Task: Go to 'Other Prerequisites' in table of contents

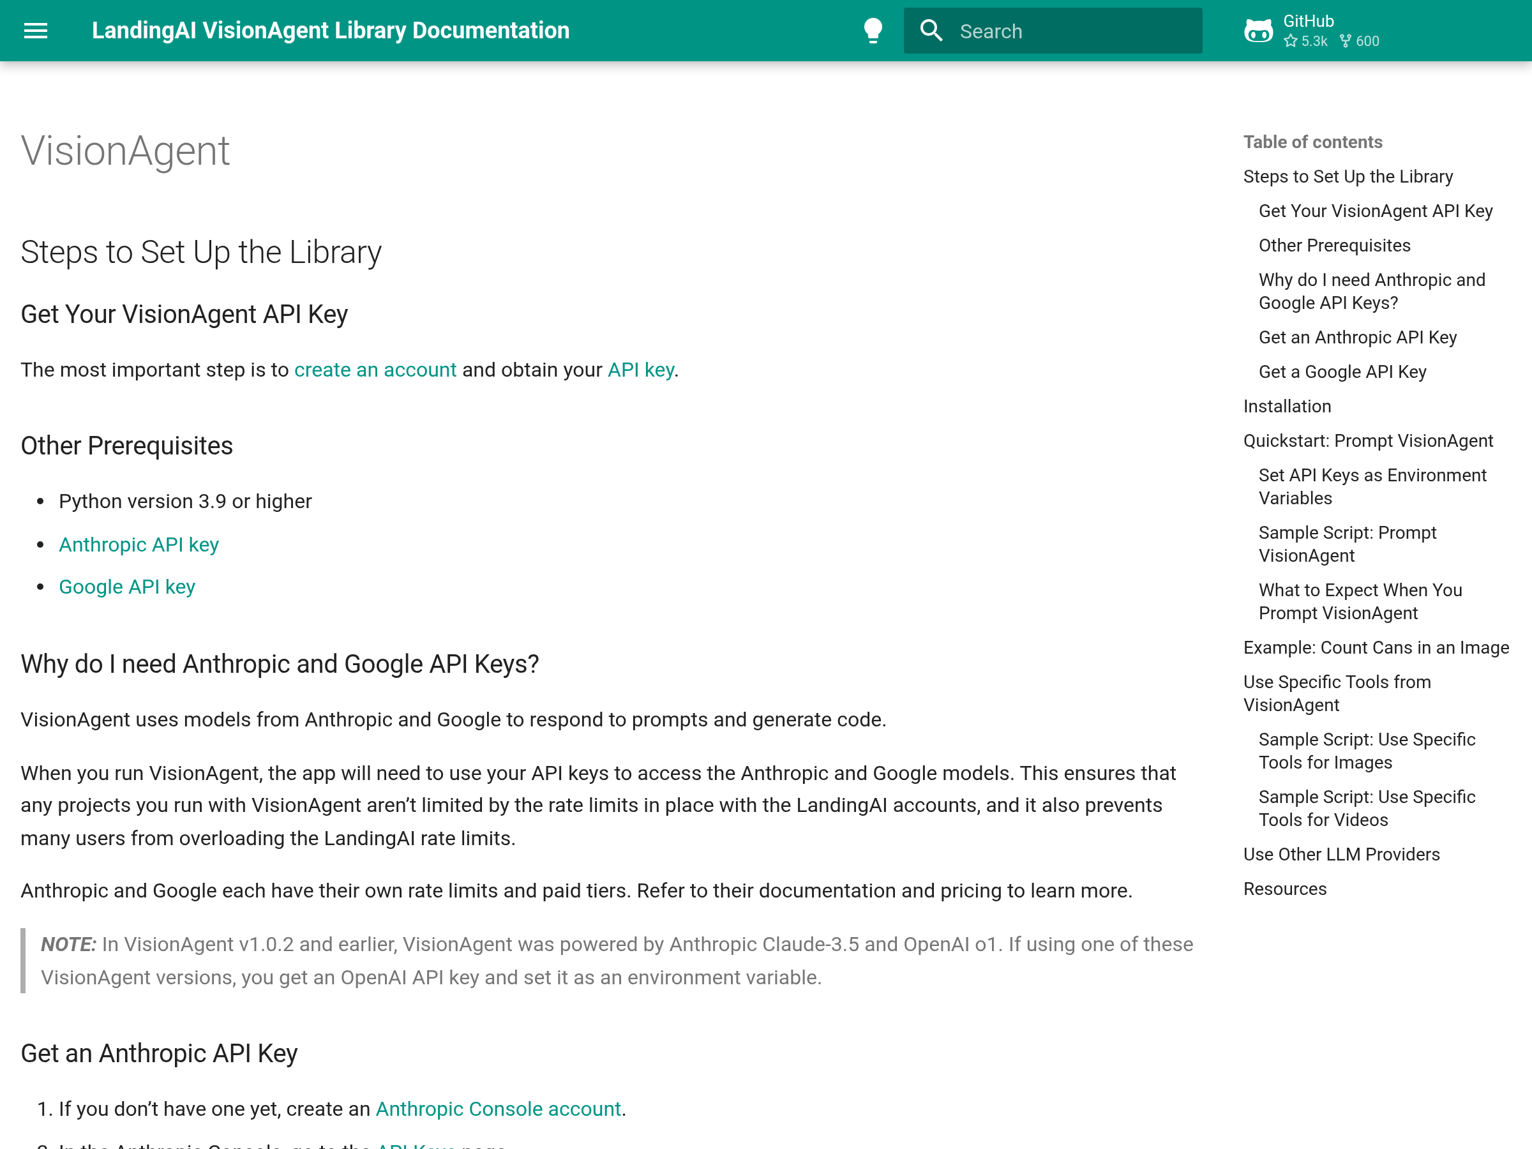Action: point(1334,246)
